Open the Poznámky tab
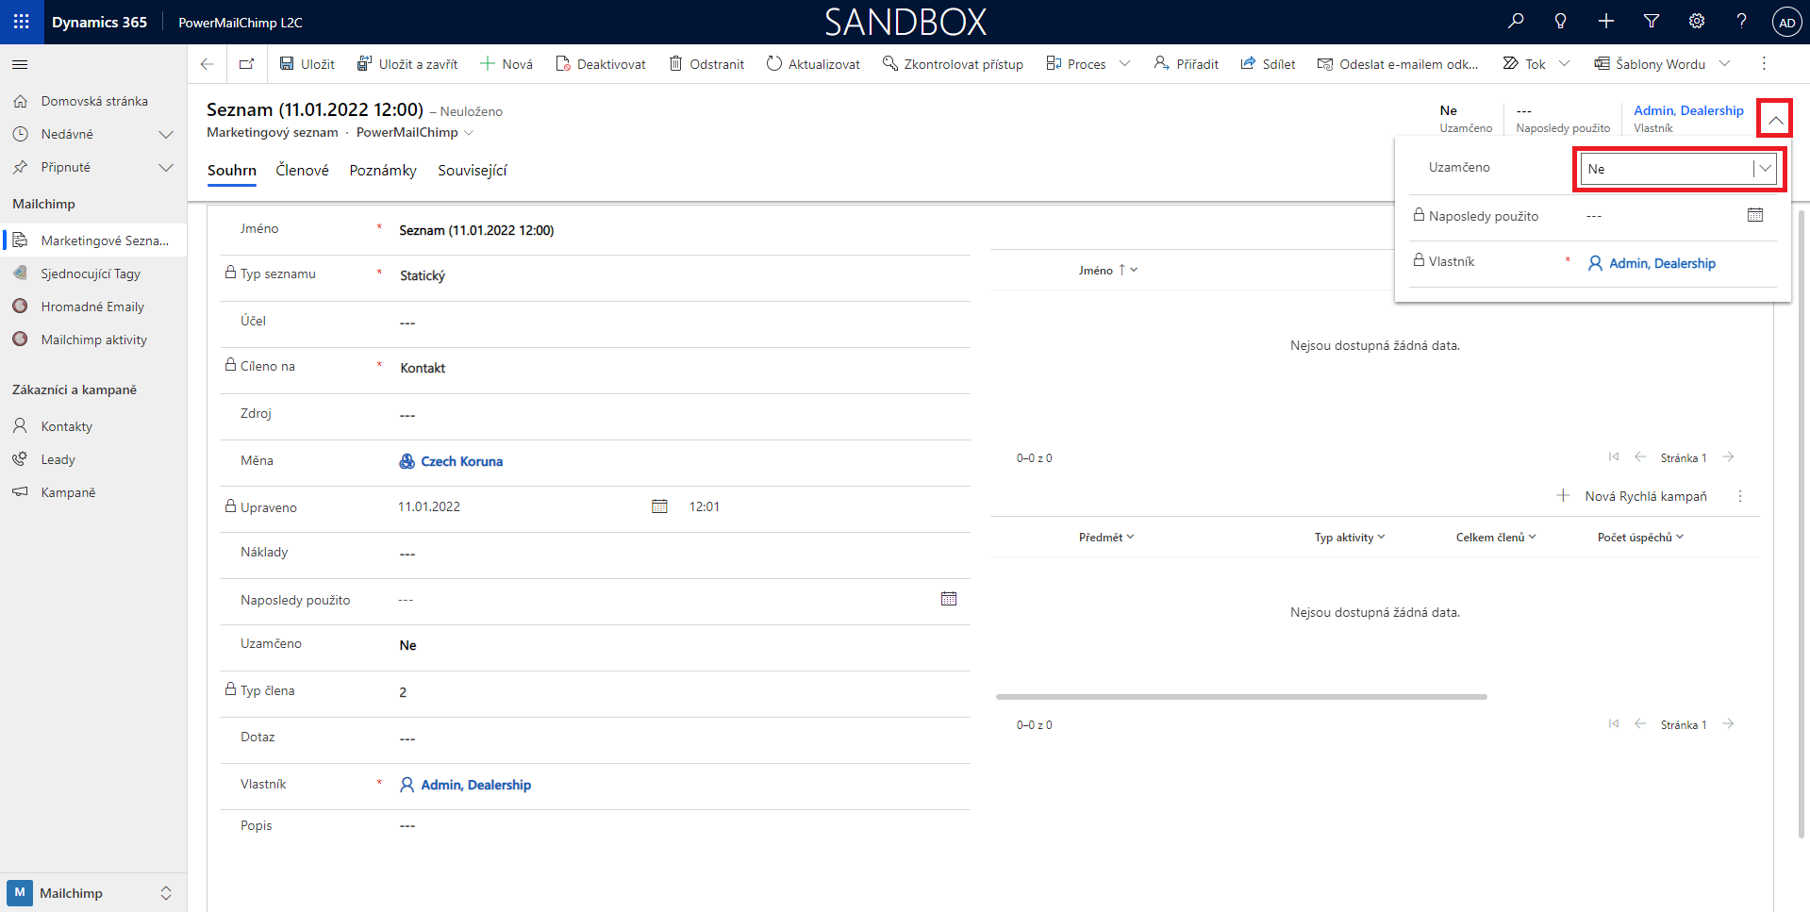 click(382, 171)
